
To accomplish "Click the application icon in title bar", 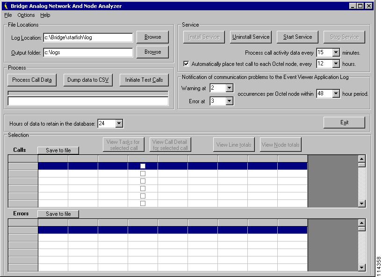I will (7, 6).
